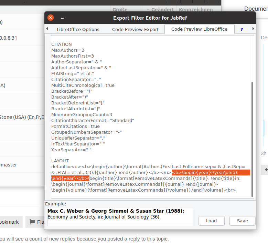
Task: Show previous tabs with left arrow
Action: 47,29
